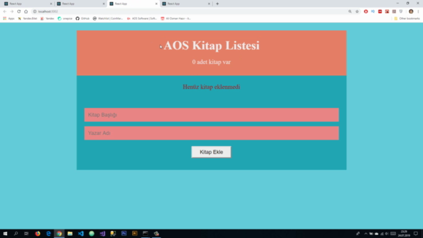Open the Windows notification center
423x238 pixels.
(x=416, y=233)
